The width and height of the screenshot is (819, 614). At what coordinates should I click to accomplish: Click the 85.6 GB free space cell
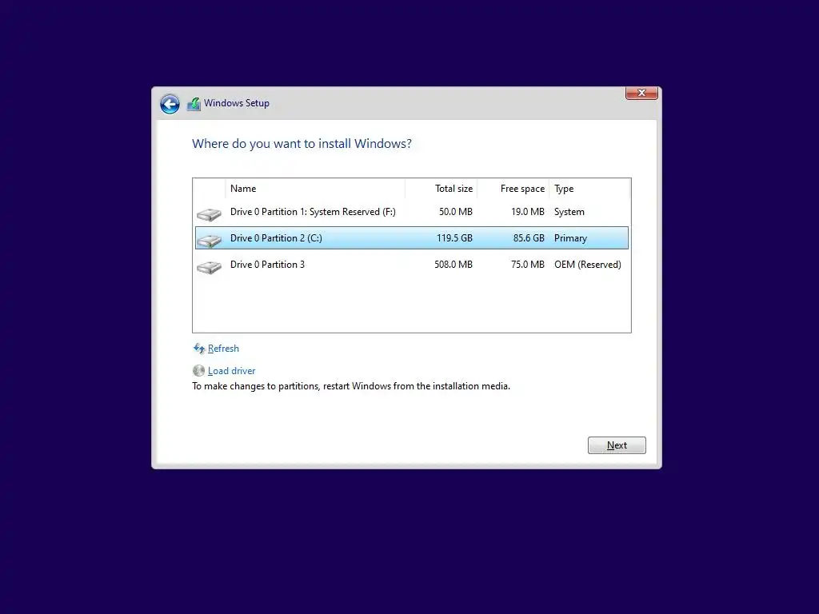529,238
